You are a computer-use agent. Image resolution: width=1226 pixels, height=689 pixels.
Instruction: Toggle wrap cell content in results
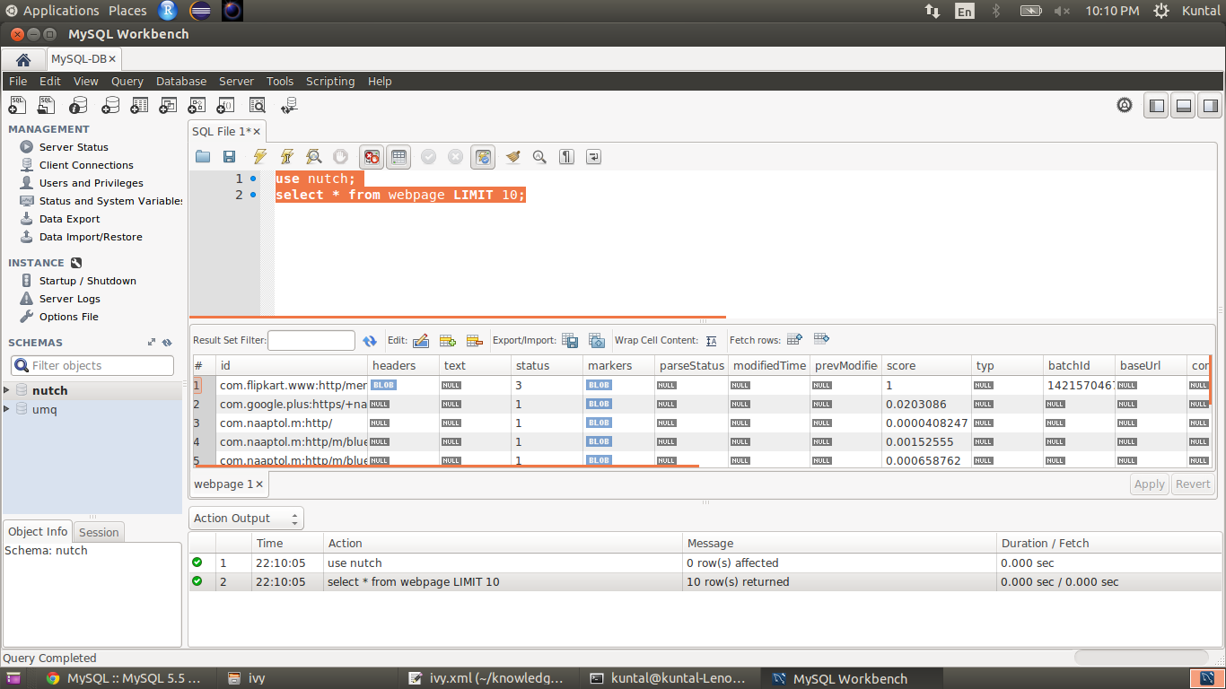[x=712, y=341]
